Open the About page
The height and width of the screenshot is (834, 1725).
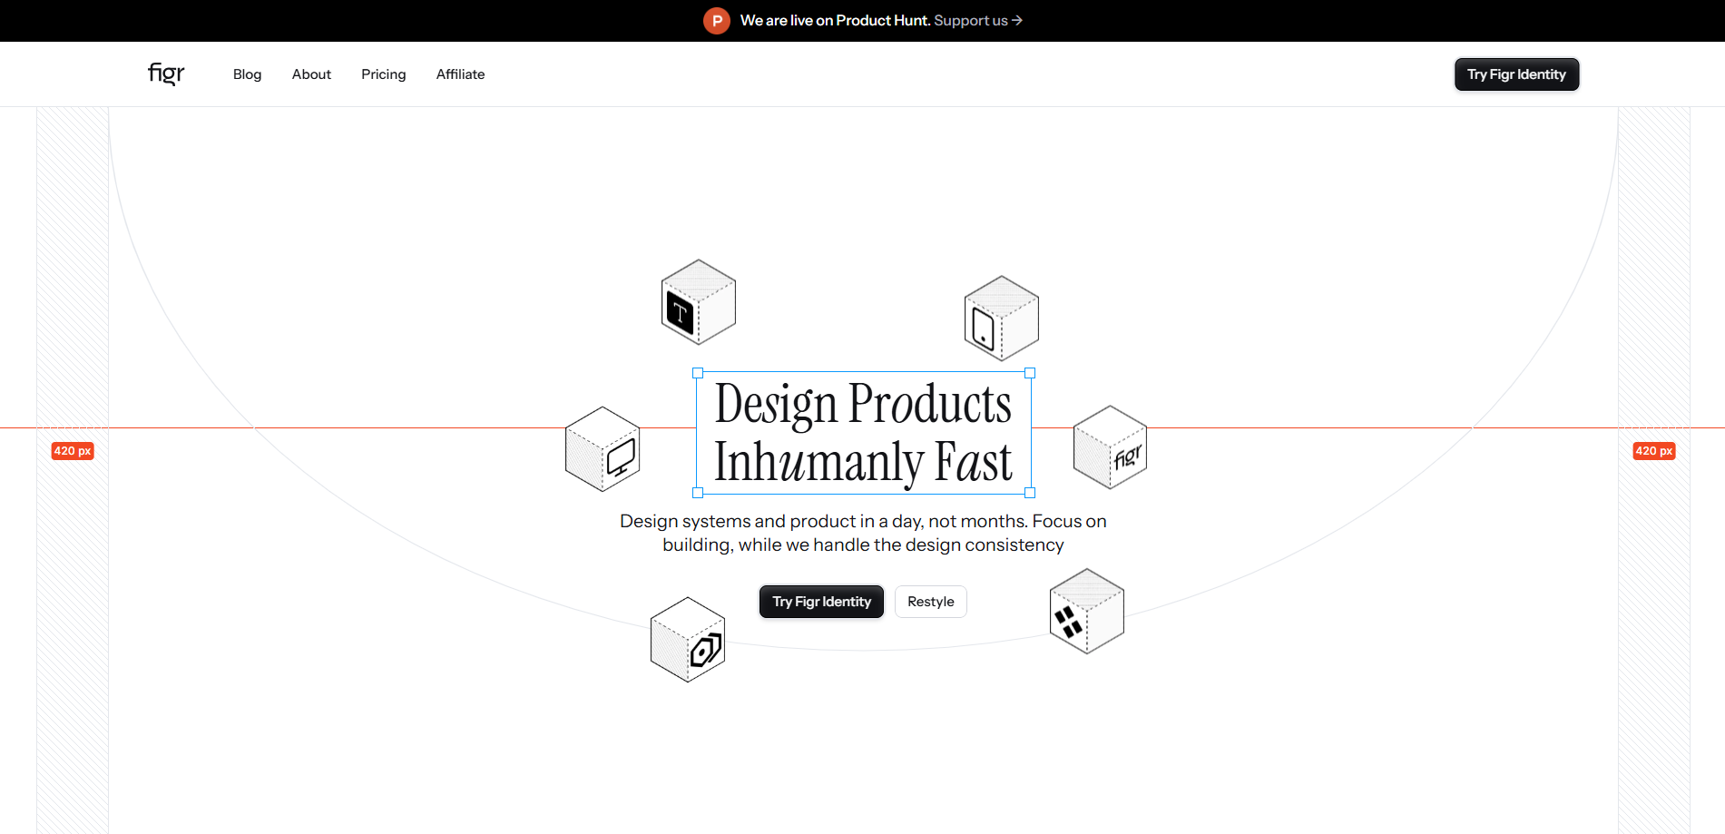point(311,74)
